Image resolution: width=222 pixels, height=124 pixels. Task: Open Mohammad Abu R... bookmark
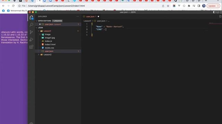coord(18,11)
